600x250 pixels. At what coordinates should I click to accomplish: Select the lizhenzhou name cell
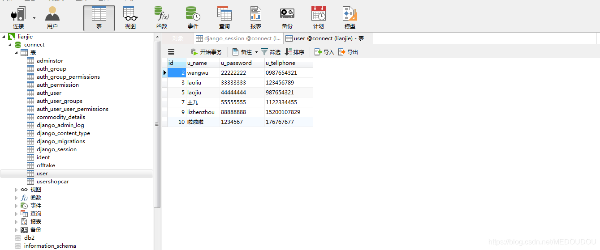coord(203,112)
